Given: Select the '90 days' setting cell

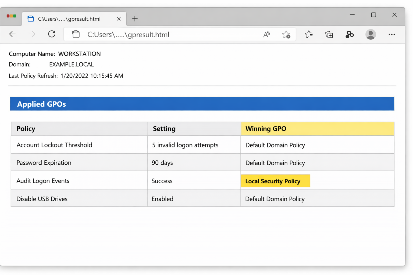Looking at the screenshot, I should point(194,162).
